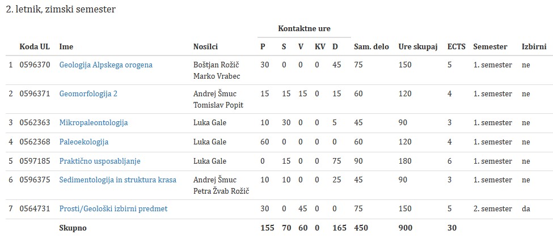Click the Semester column header
Screen dimensions: 553x243
[490, 46]
